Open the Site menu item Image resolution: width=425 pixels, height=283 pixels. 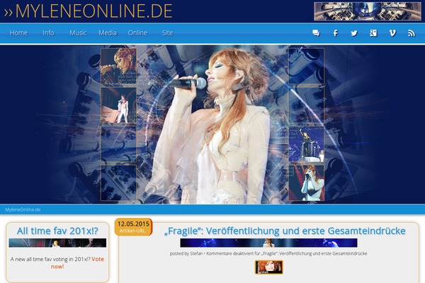[167, 33]
